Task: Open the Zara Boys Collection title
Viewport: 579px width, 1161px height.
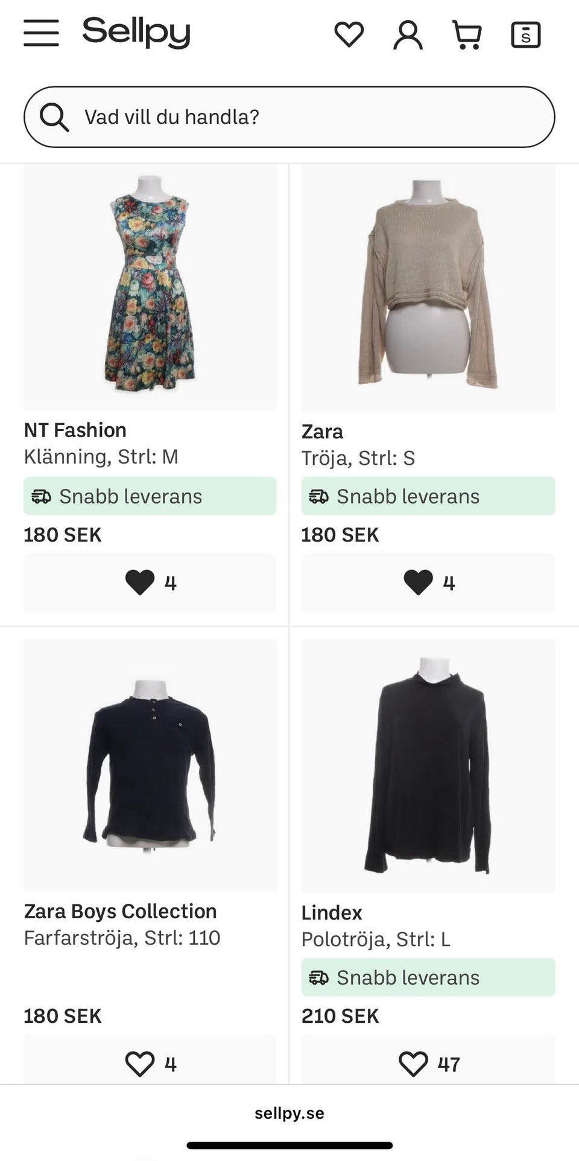Action: [121, 911]
